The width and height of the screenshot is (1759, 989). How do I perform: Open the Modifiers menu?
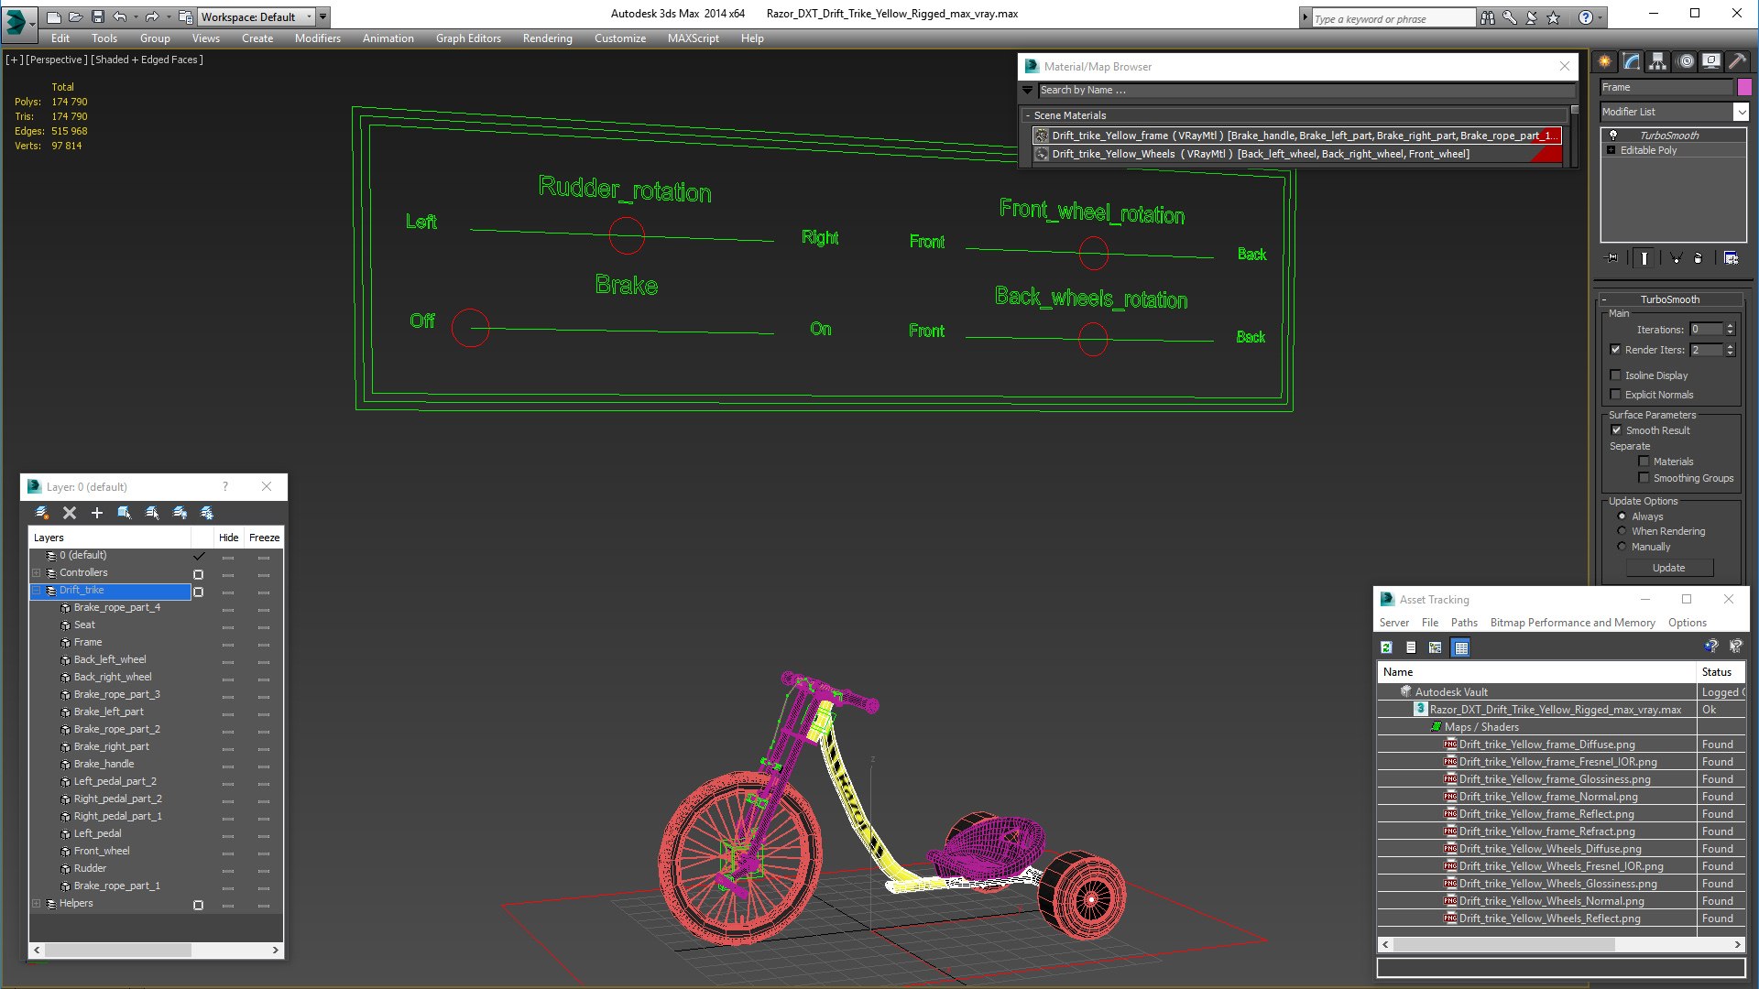point(318,38)
